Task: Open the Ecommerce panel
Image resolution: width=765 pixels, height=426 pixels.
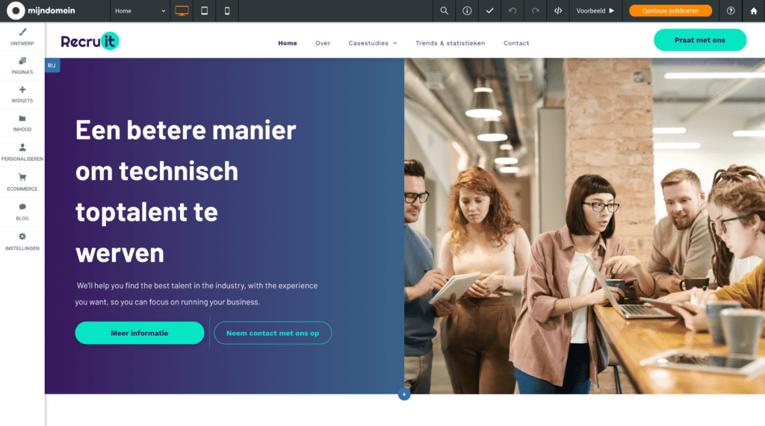Action: click(x=22, y=182)
